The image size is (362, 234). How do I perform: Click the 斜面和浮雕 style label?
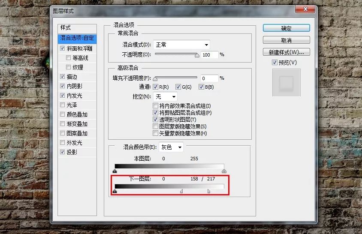(x=79, y=48)
